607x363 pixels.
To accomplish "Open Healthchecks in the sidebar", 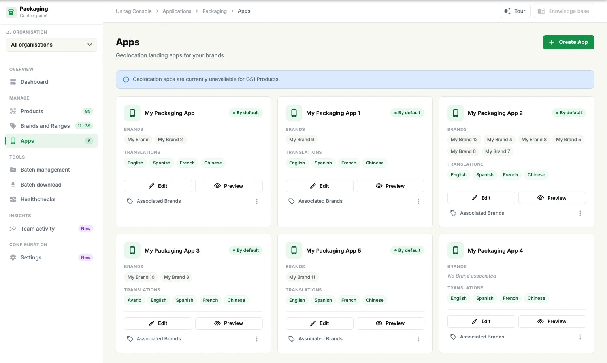I will click(x=51, y=199).
